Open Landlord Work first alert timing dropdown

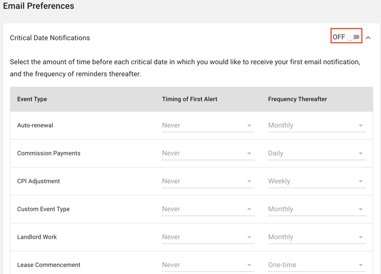[208, 237]
